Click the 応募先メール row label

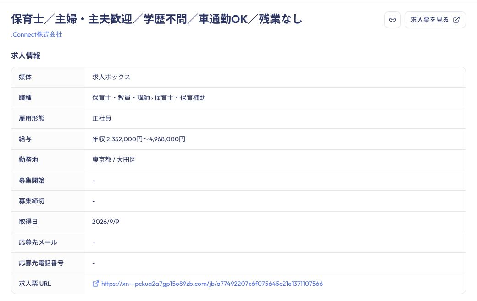[x=38, y=243]
